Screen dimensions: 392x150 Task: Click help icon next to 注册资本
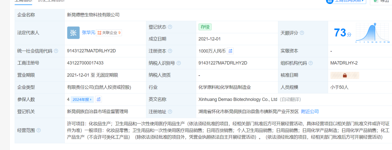click(x=170, y=51)
